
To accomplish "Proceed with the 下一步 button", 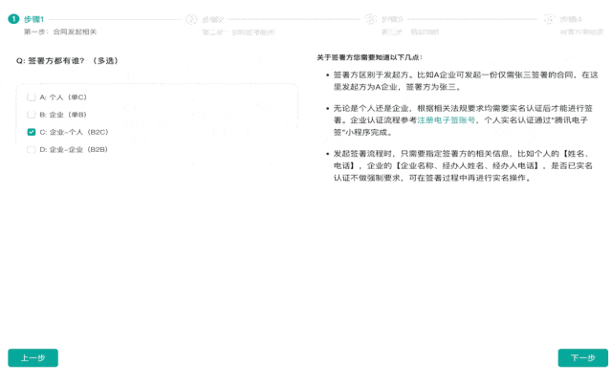I will [x=582, y=358].
